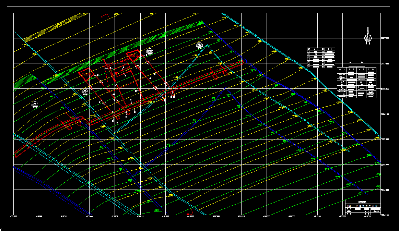The height and width of the screenshot is (231, 399).
Task: Click the 5006500 northing coordinate label
Action: 385,89
